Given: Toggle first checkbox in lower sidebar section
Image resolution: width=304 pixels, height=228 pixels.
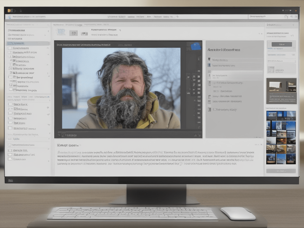Looking at the screenshot, I should [10, 104].
